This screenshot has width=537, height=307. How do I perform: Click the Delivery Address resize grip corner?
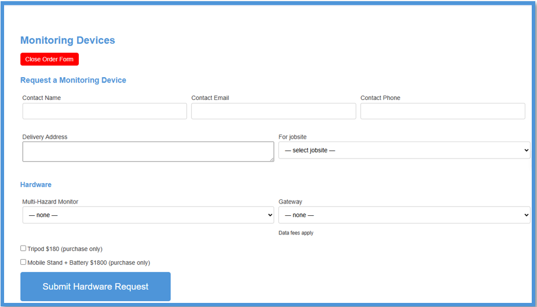272,160
